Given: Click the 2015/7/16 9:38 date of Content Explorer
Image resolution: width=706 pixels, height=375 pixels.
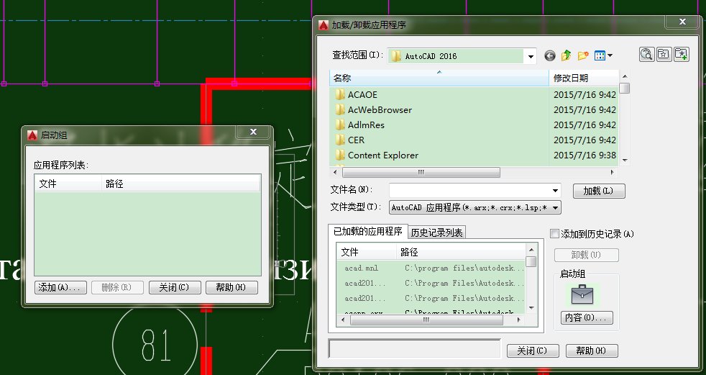Looking at the screenshot, I should click(x=584, y=155).
